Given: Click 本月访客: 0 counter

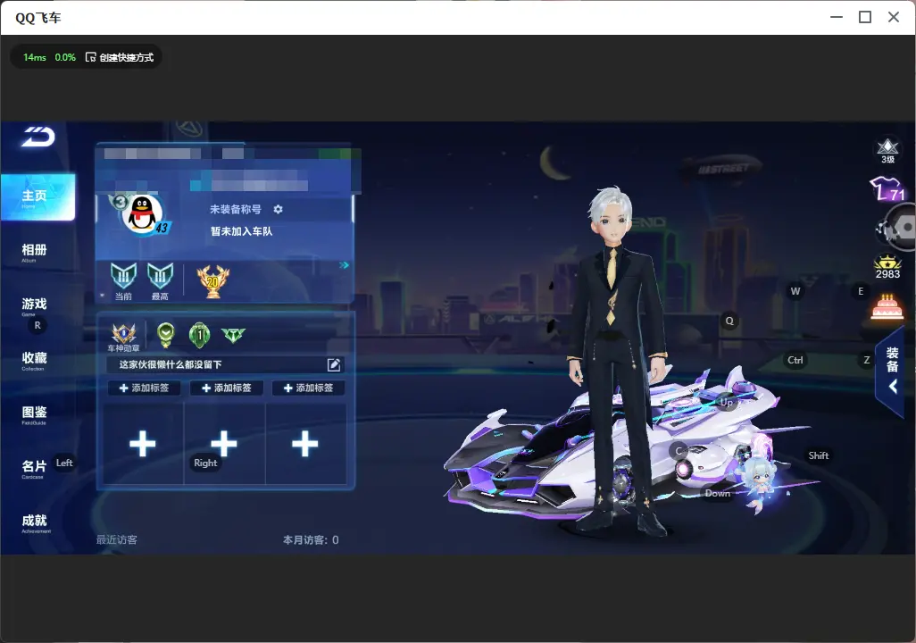Looking at the screenshot, I should (311, 540).
